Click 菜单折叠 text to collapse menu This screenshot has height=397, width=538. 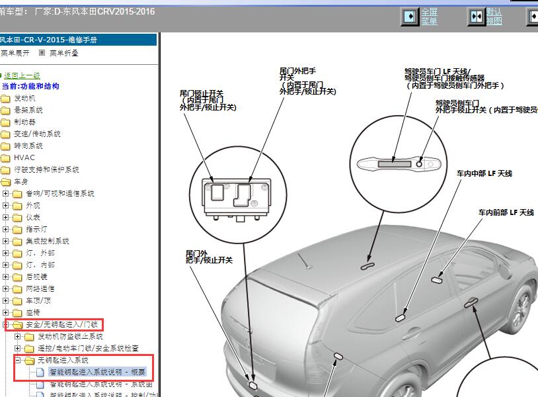tap(64, 53)
